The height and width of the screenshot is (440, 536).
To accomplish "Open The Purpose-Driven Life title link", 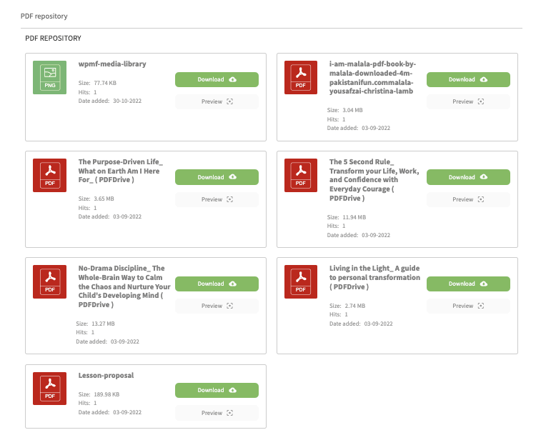I will [120, 171].
